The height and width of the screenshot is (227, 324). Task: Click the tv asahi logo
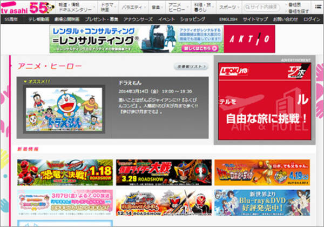tap(14, 8)
